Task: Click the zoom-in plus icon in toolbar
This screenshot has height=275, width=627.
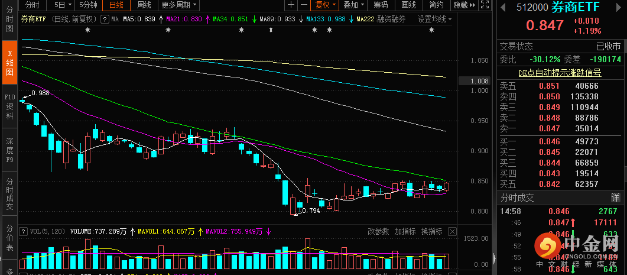Action: (291, 5)
